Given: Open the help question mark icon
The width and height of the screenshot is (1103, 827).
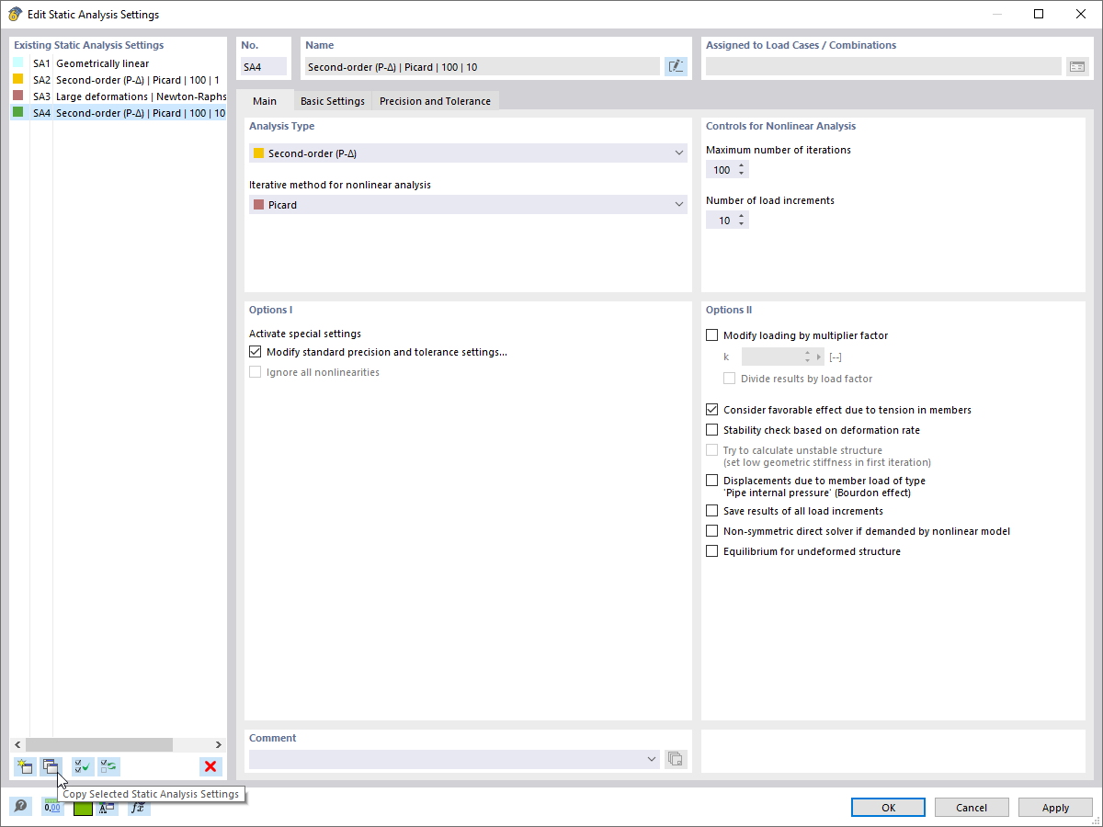Looking at the screenshot, I should point(20,806).
